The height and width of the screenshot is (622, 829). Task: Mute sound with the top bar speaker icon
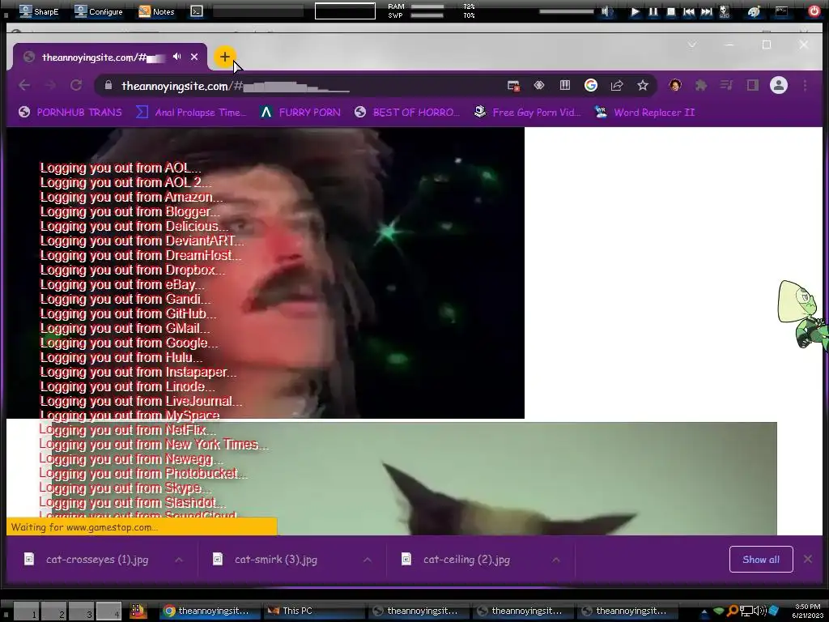pyautogui.click(x=607, y=11)
